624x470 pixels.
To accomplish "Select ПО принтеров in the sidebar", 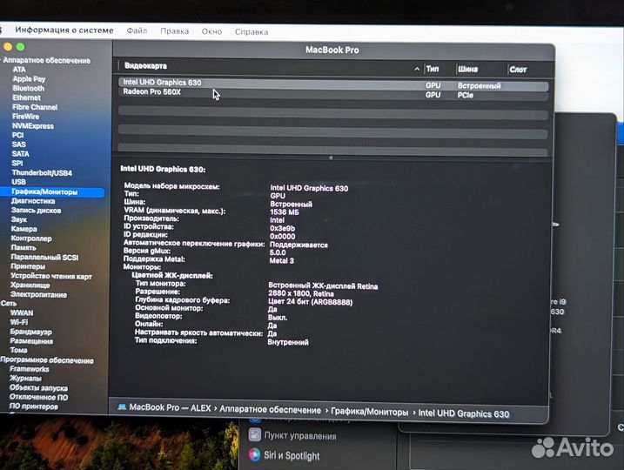I will click(x=34, y=406).
